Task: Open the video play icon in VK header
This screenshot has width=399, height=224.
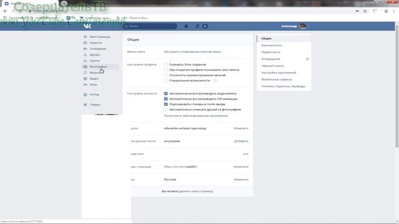Action: [205, 26]
